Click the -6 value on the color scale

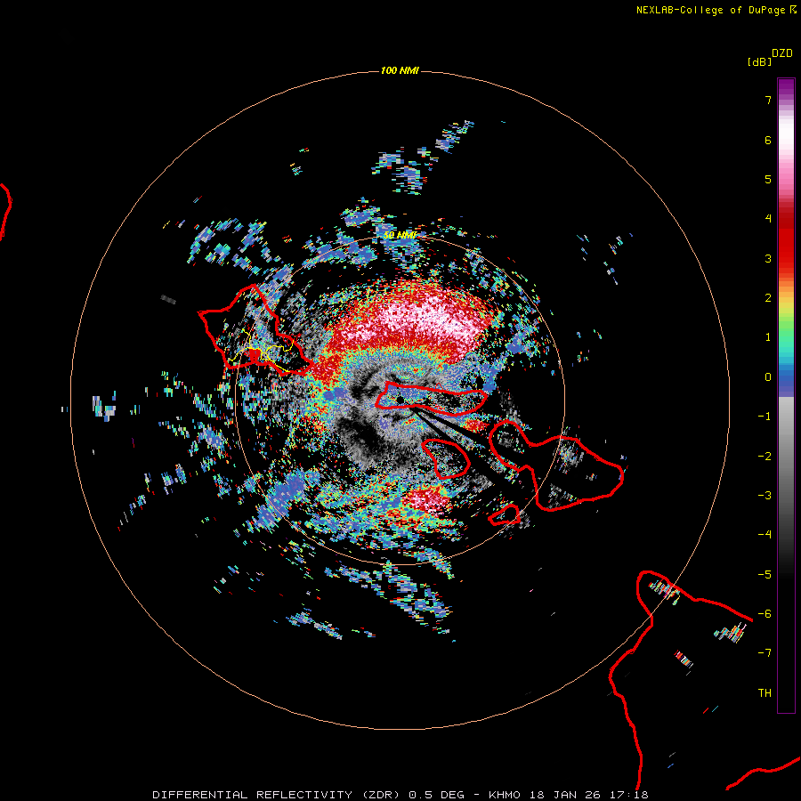tap(765, 614)
